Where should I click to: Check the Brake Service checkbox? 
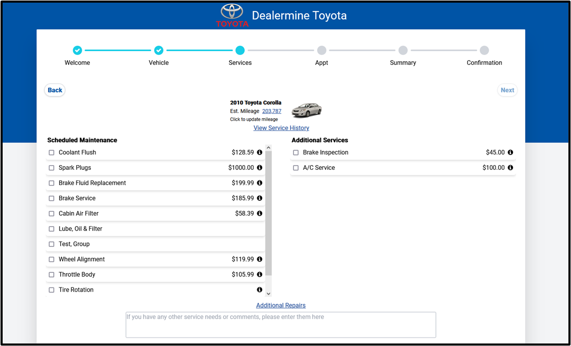[x=52, y=198]
